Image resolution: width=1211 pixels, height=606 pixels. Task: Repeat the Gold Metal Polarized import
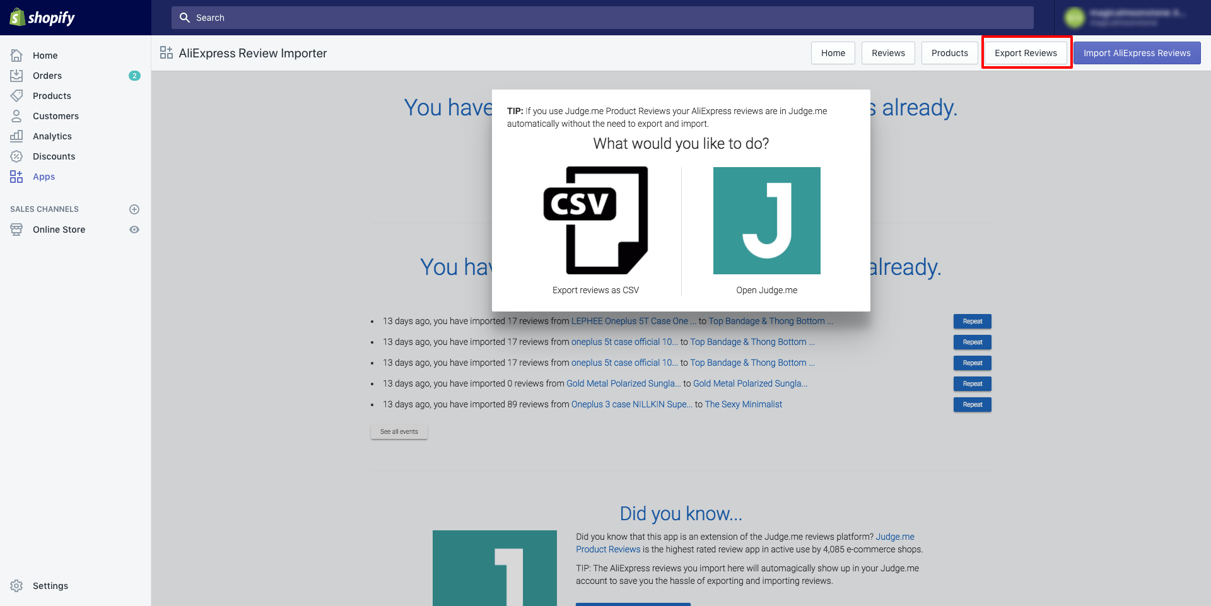tap(973, 384)
